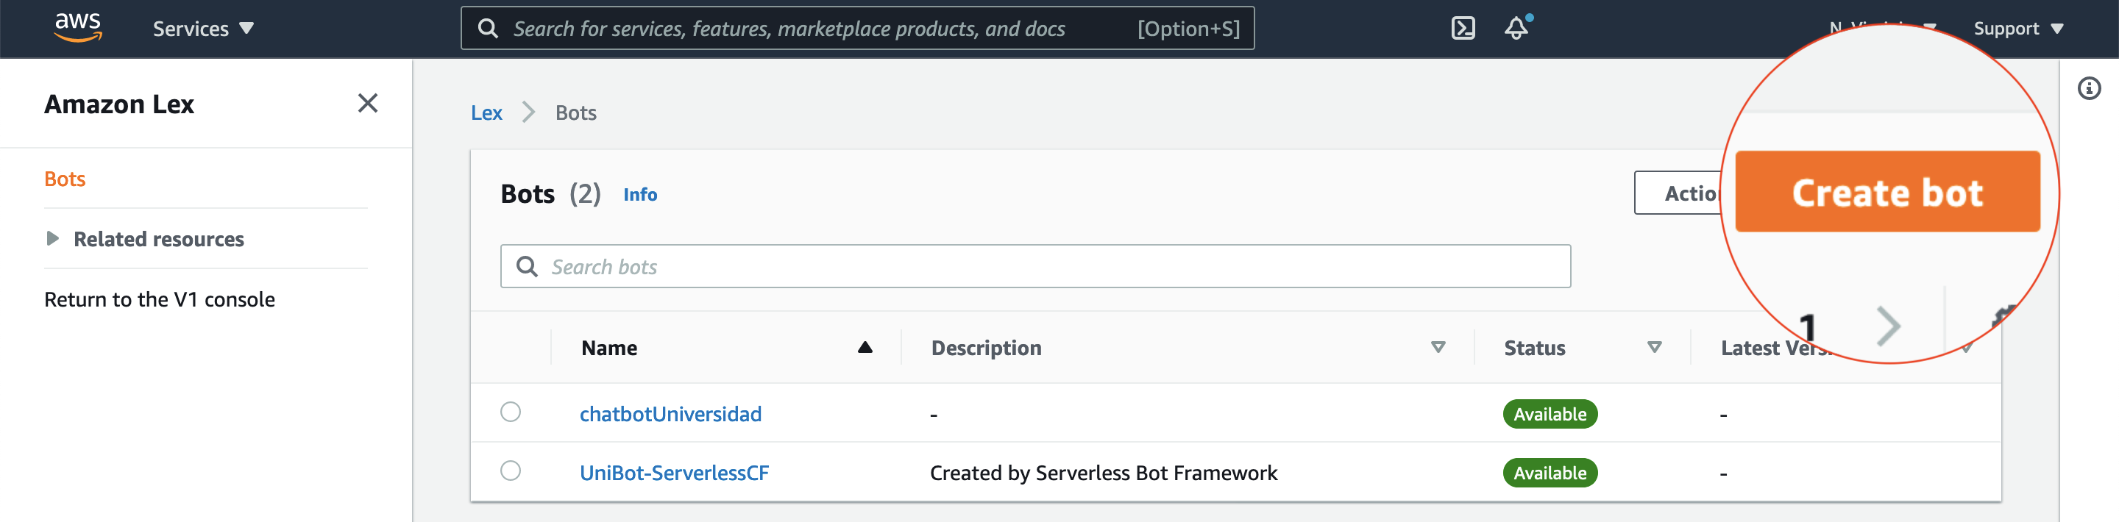2119x522 pixels.
Task: Select the UniBot-ServerlessCF radio button
Action: click(511, 471)
